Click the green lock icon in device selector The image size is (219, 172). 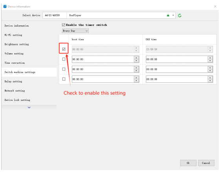point(168,15)
